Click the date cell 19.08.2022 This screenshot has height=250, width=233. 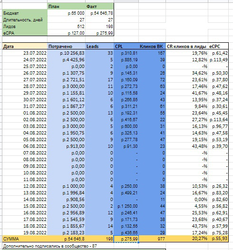coord(25,232)
